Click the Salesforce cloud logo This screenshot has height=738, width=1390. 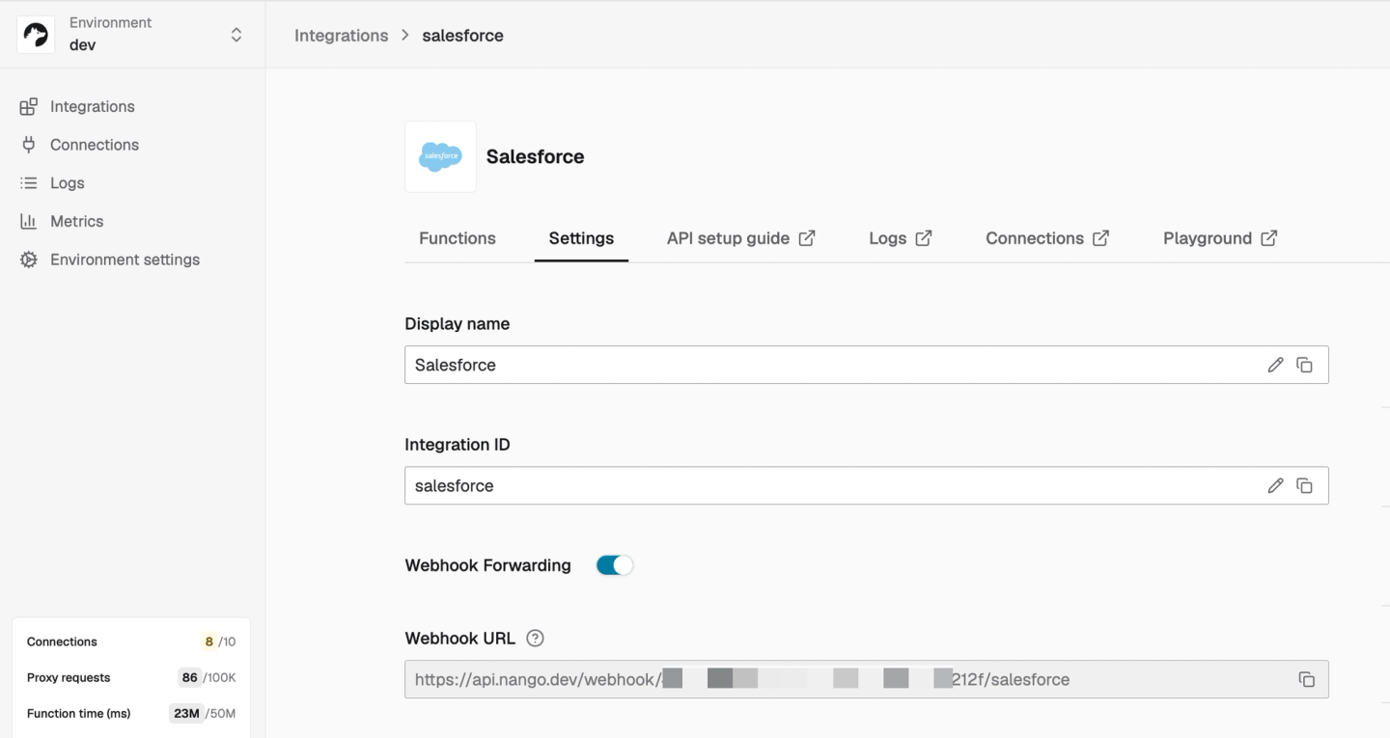(440, 156)
